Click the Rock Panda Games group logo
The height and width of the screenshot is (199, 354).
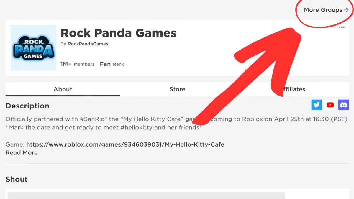pos(33,48)
